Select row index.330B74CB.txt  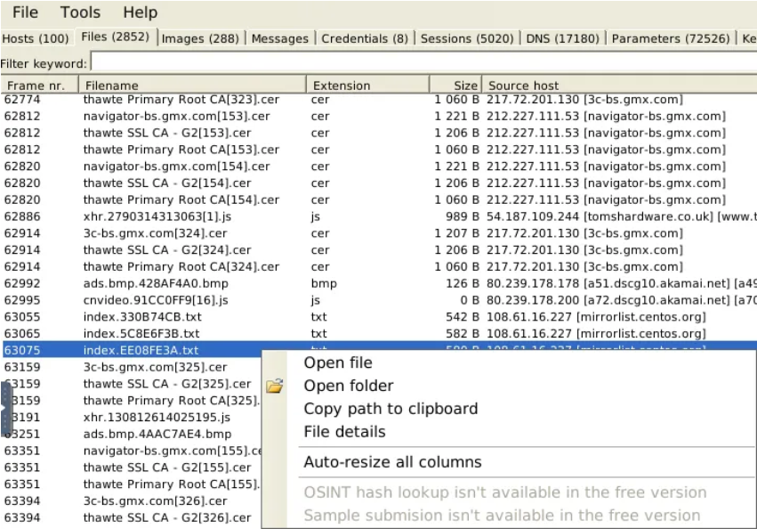[x=379, y=317]
